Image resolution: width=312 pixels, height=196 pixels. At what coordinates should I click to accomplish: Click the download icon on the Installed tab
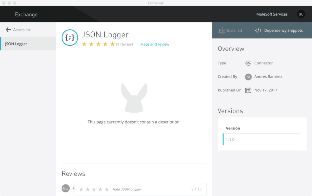coord(222,30)
